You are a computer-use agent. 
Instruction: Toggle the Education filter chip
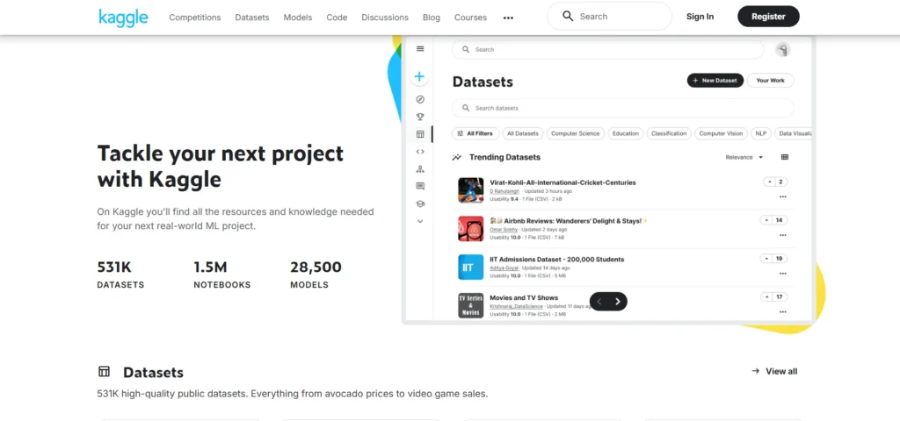pyautogui.click(x=626, y=133)
